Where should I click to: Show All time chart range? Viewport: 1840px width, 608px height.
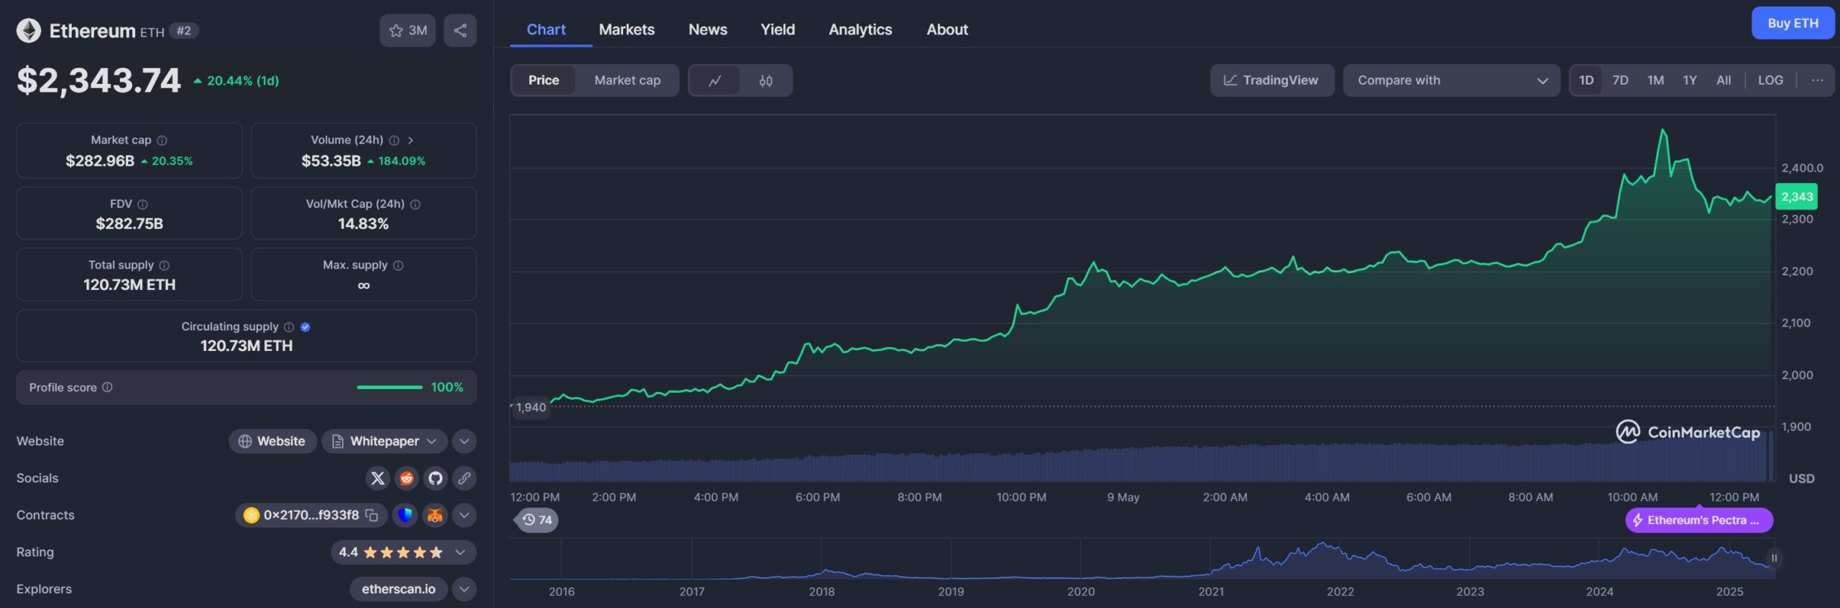(1724, 80)
